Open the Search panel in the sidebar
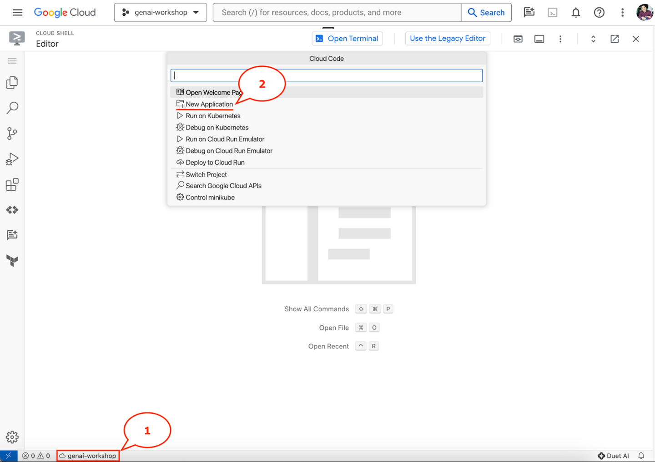655x462 pixels. 12,108
